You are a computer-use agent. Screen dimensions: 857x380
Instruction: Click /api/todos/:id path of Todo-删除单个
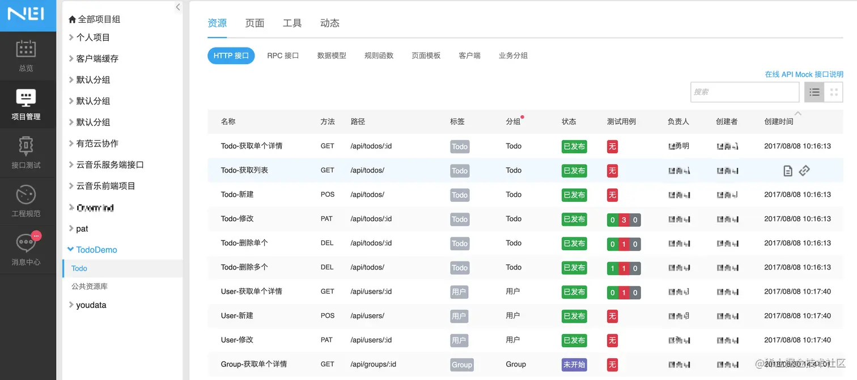click(371, 243)
